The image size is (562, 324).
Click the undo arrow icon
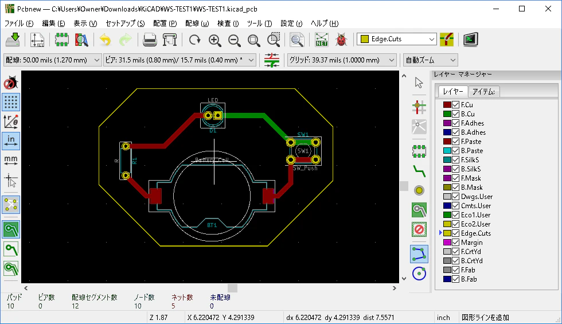click(x=105, y=40)
